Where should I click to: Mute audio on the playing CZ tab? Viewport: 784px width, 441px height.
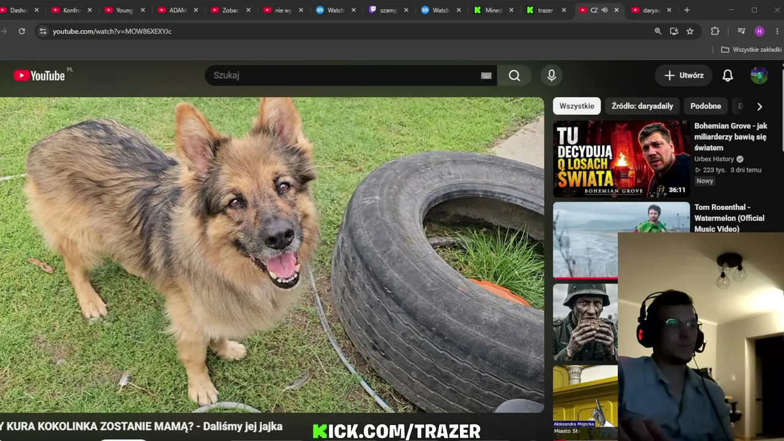[x=605, y=10]
